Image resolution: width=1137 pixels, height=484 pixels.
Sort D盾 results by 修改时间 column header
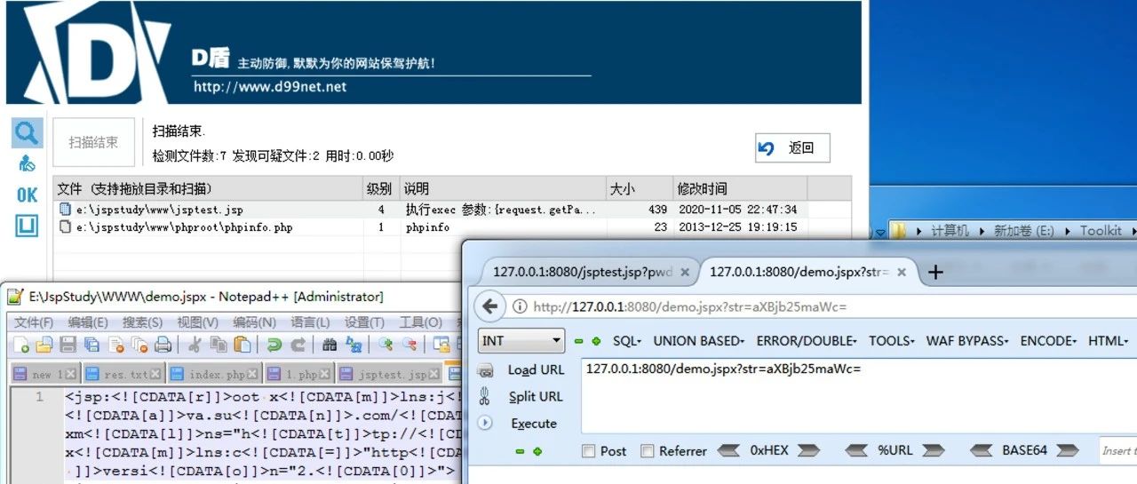739,188
